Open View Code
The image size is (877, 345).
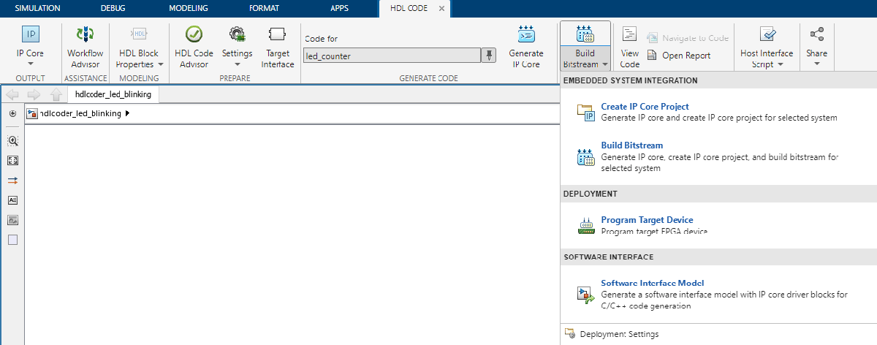[x=630, y=47]
